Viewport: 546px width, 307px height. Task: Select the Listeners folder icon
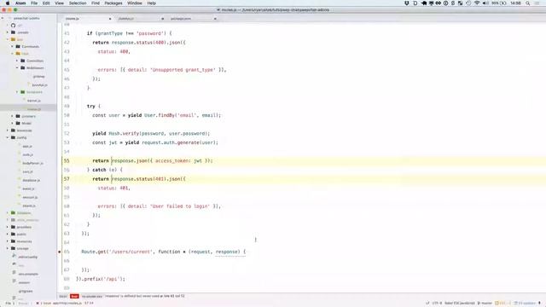tap(18, 116)
